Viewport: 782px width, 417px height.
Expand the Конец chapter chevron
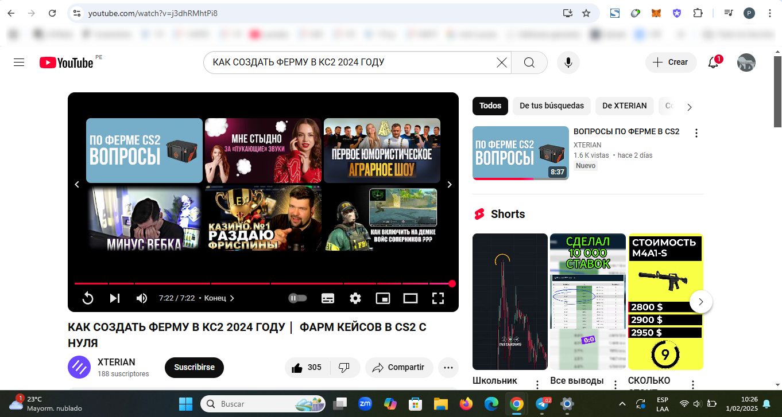(x=232, y=298)
